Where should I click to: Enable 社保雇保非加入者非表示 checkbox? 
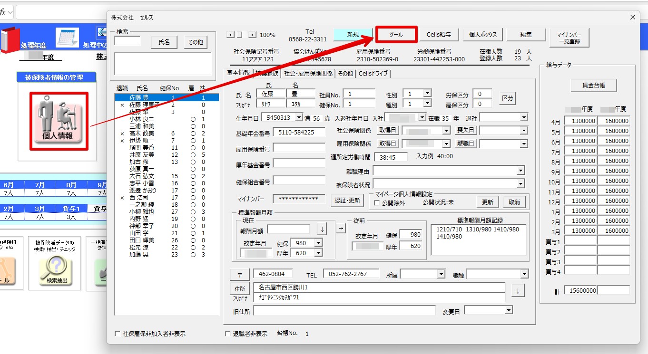(118, 334)
